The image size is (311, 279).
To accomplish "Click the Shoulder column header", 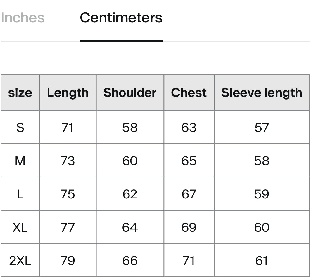I will tap(130, 93).
